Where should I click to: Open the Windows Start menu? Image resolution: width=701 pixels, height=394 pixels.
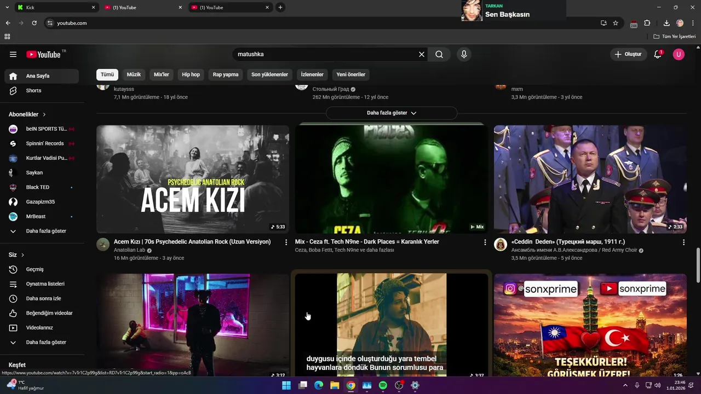coord(286,385)
